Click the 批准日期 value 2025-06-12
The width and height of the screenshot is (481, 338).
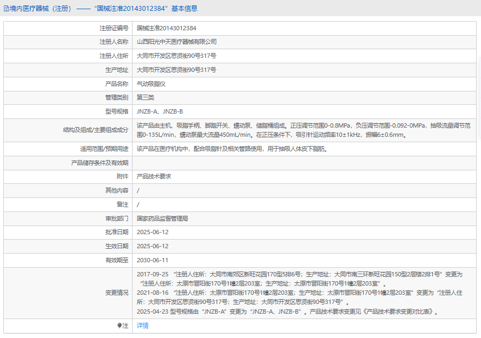[x=153, y=232]
